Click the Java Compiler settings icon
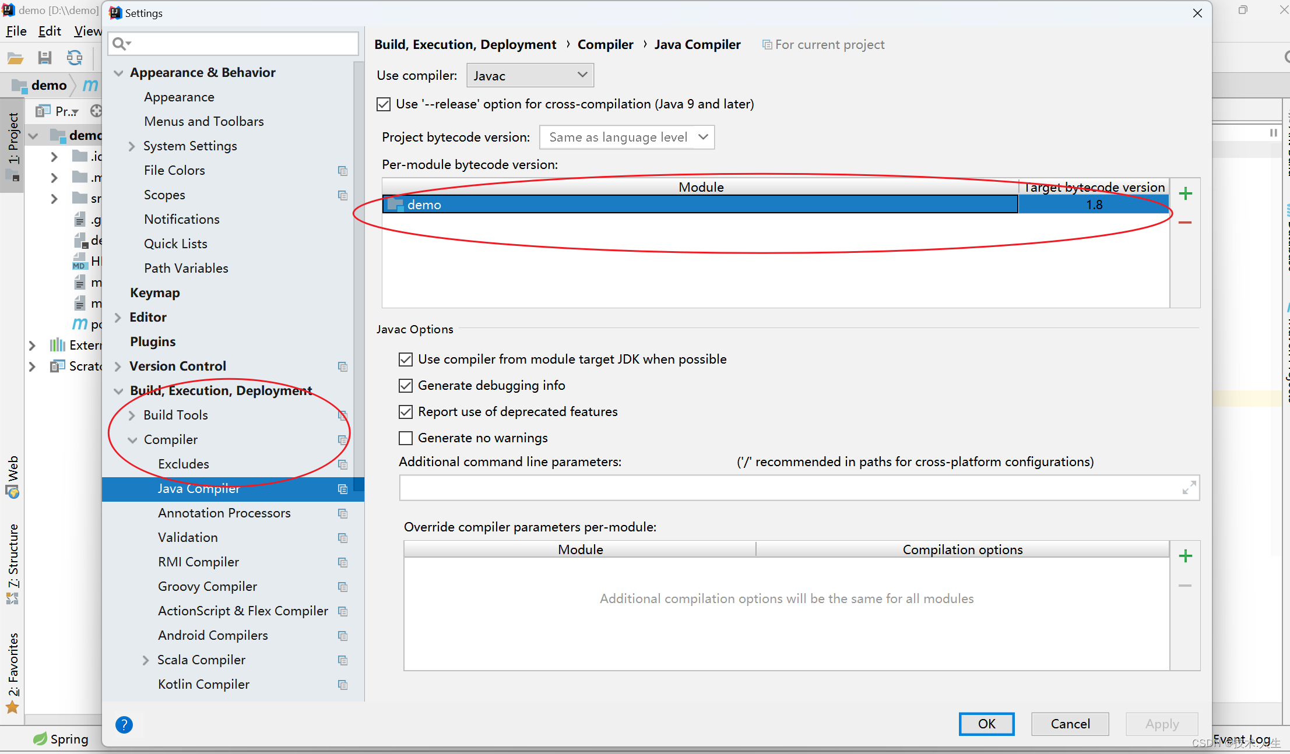This screenshot has width=1290, height=754. tap(341, 488)
